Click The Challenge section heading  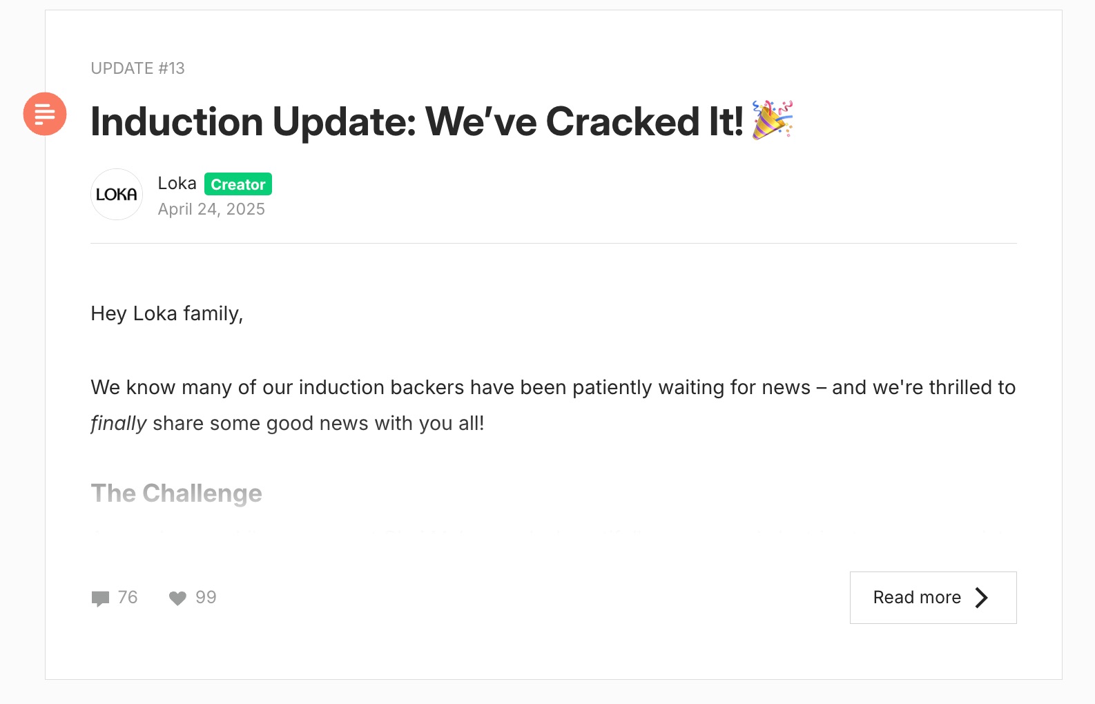(x=177, y=493)
